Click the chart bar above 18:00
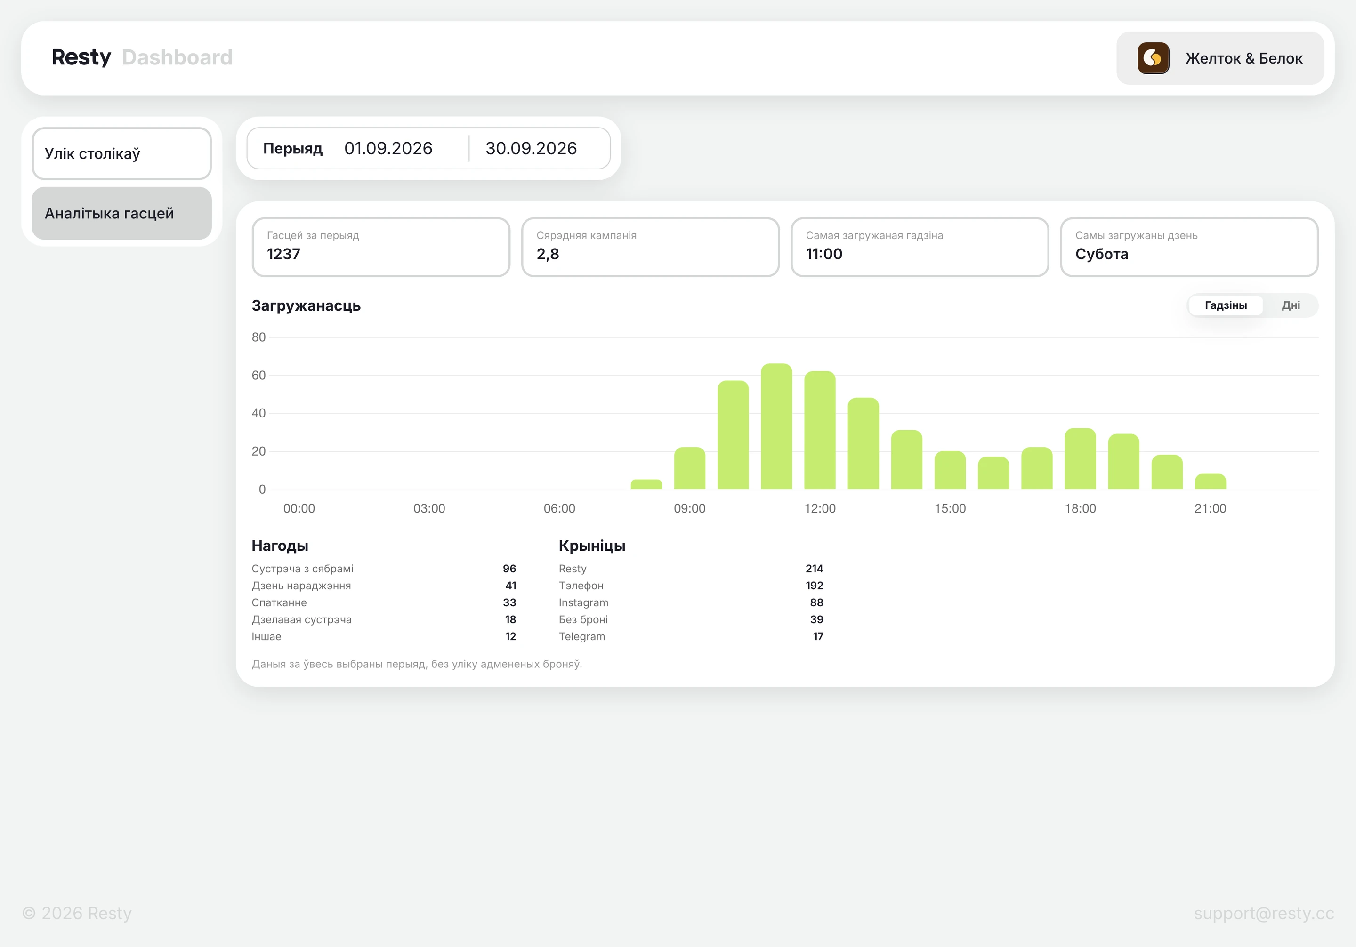 pyautogui.click(x=1080, y=459)
